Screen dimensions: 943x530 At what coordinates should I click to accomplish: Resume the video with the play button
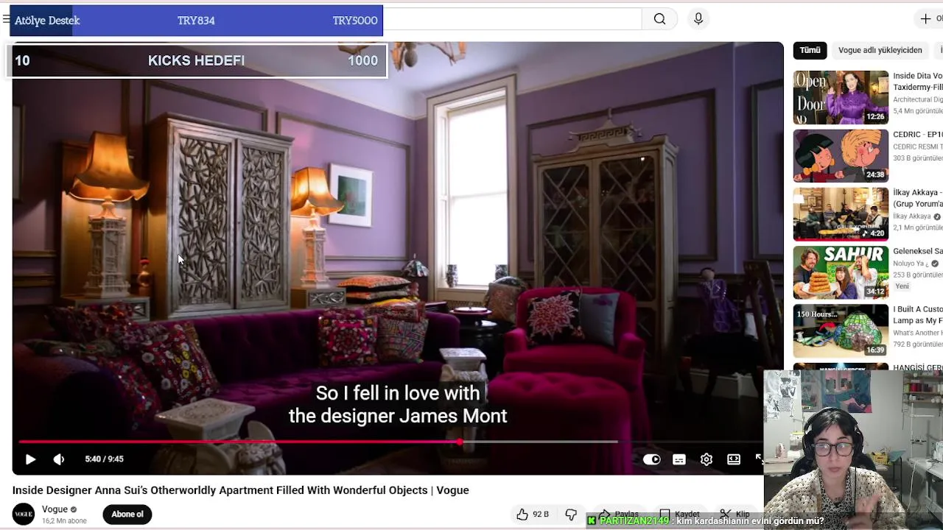[x=30, y=459]
